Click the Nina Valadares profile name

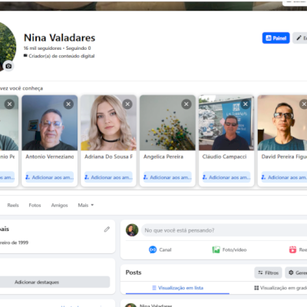tap(60, 38)
